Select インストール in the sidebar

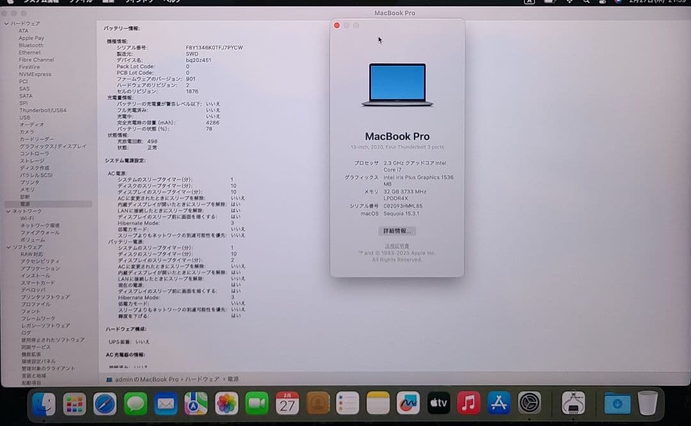pyautogui.click(x=35, y=276)
